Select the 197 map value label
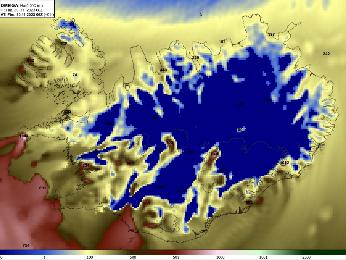346x260 pixels. click(271, 34)
